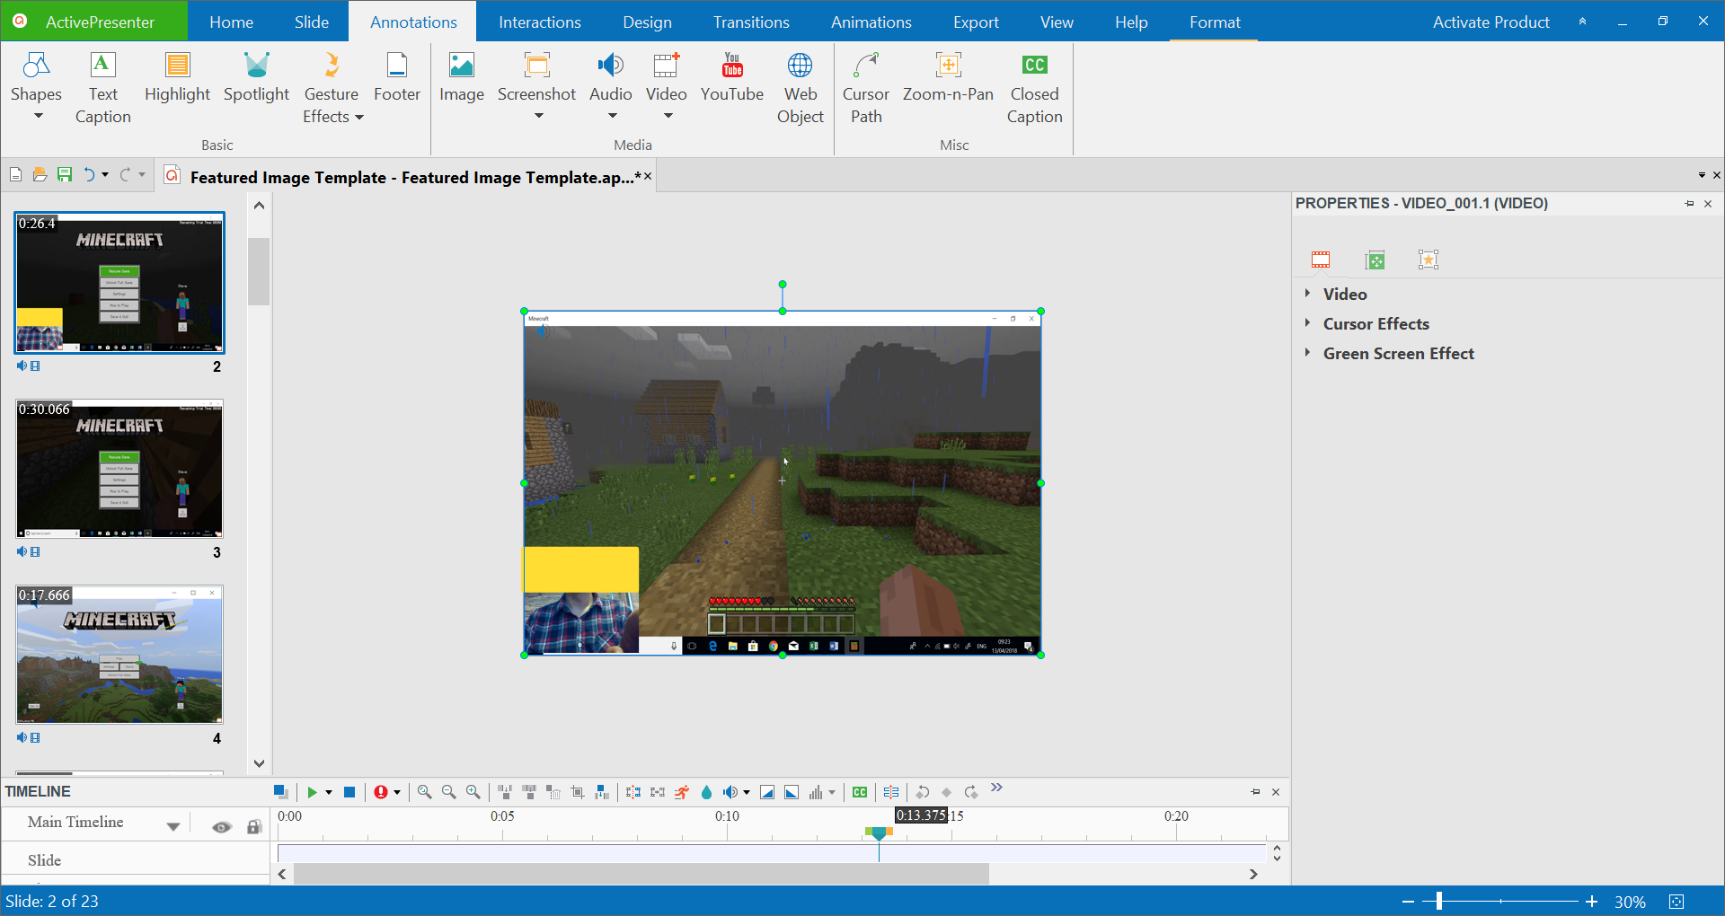The height and width of the screenshot is (916, 1725).
Task: Select slide 4 thumbnail
Action: [119, 655]
